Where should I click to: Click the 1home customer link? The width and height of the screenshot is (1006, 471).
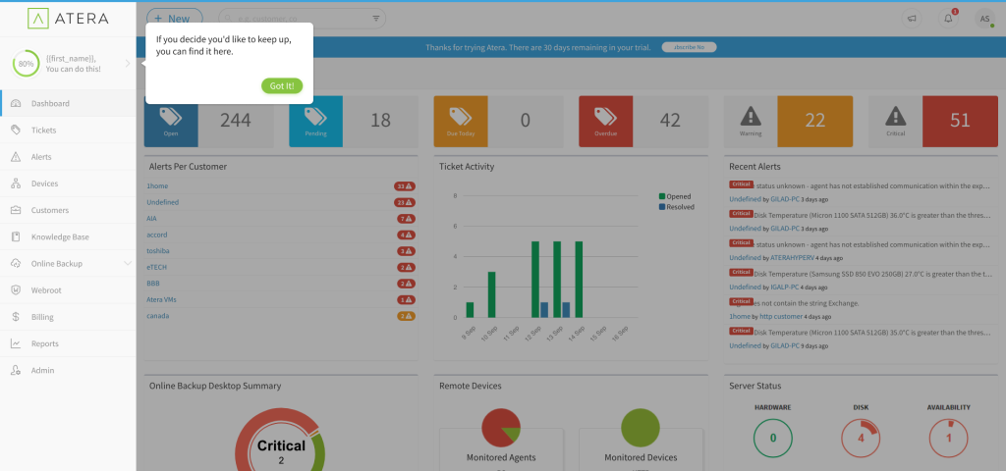click(x=156, y=185)
